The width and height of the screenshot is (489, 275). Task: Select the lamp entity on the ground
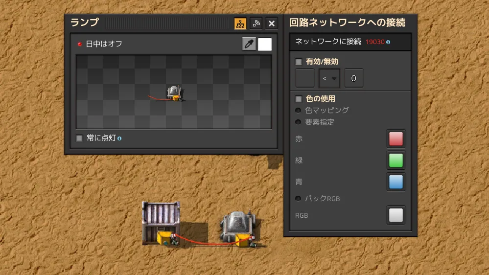coord(238,229)
